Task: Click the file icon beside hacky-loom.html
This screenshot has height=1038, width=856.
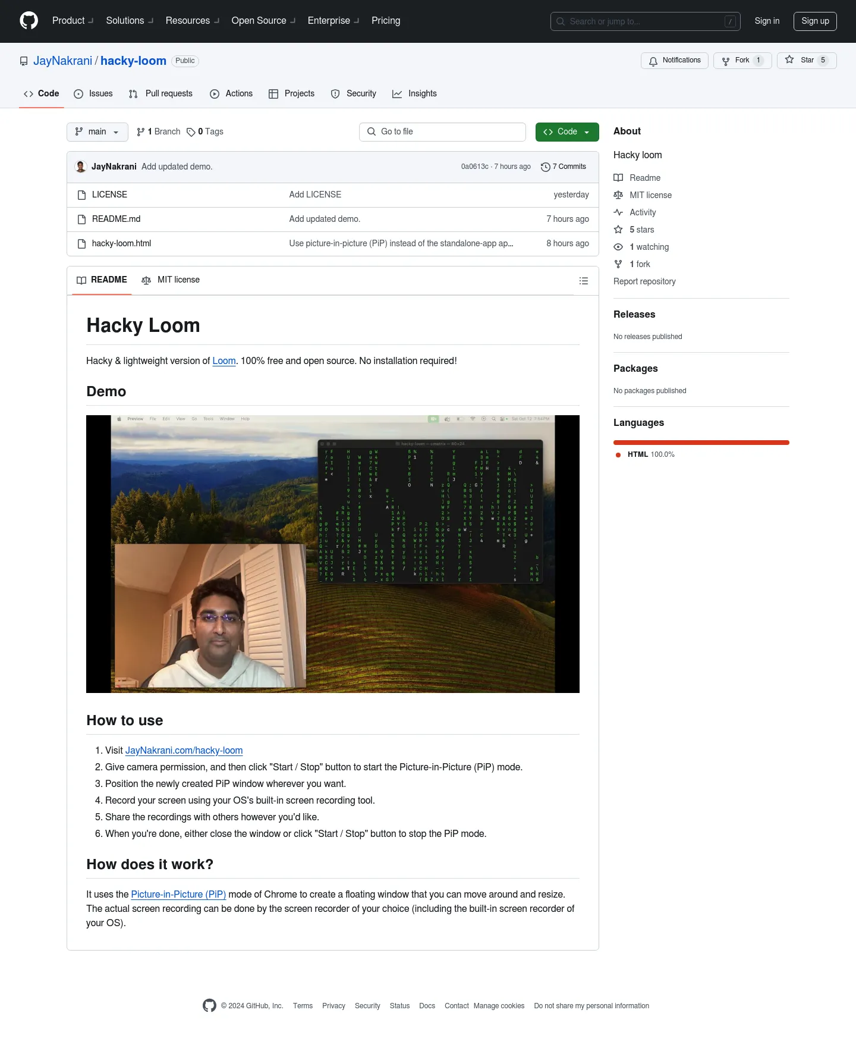Action: (82, 244)
